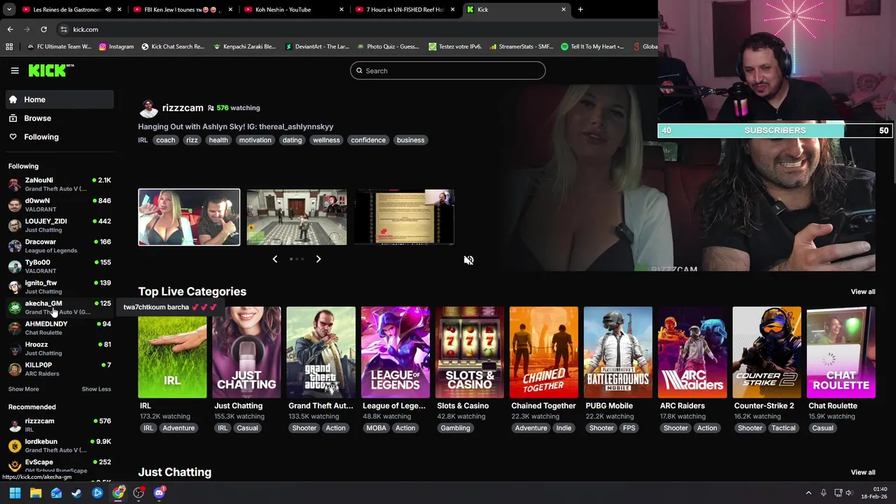Open the StreamerStats bookmark

click(521, 47)
